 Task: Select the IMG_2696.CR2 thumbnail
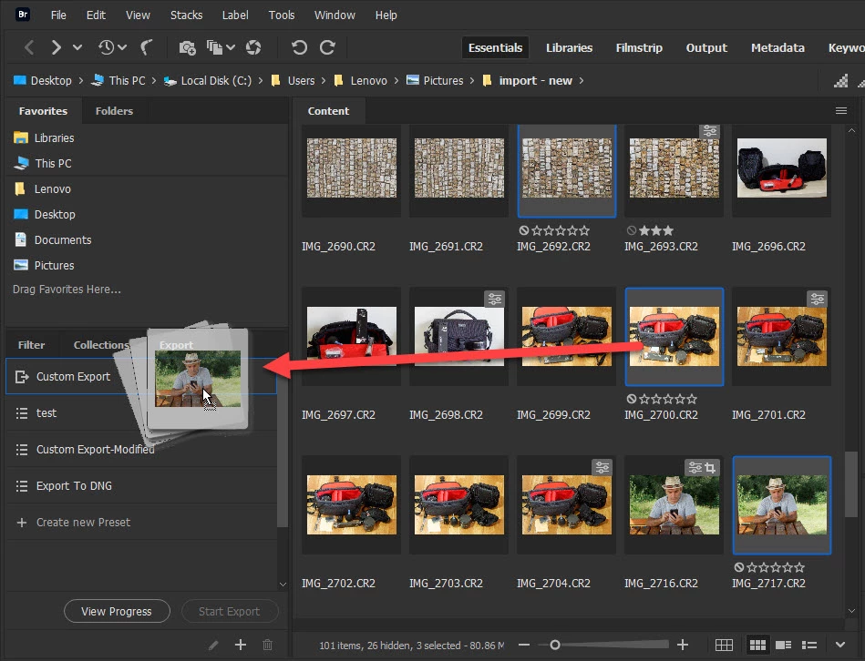[781, 168]
